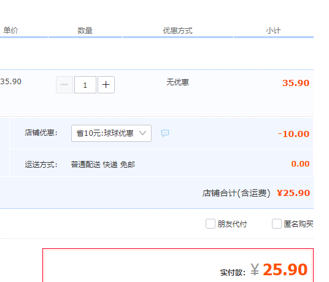Click the 店铺优惠 label
The height and width of the screenshot is (282, 329).
click(41, 133)
